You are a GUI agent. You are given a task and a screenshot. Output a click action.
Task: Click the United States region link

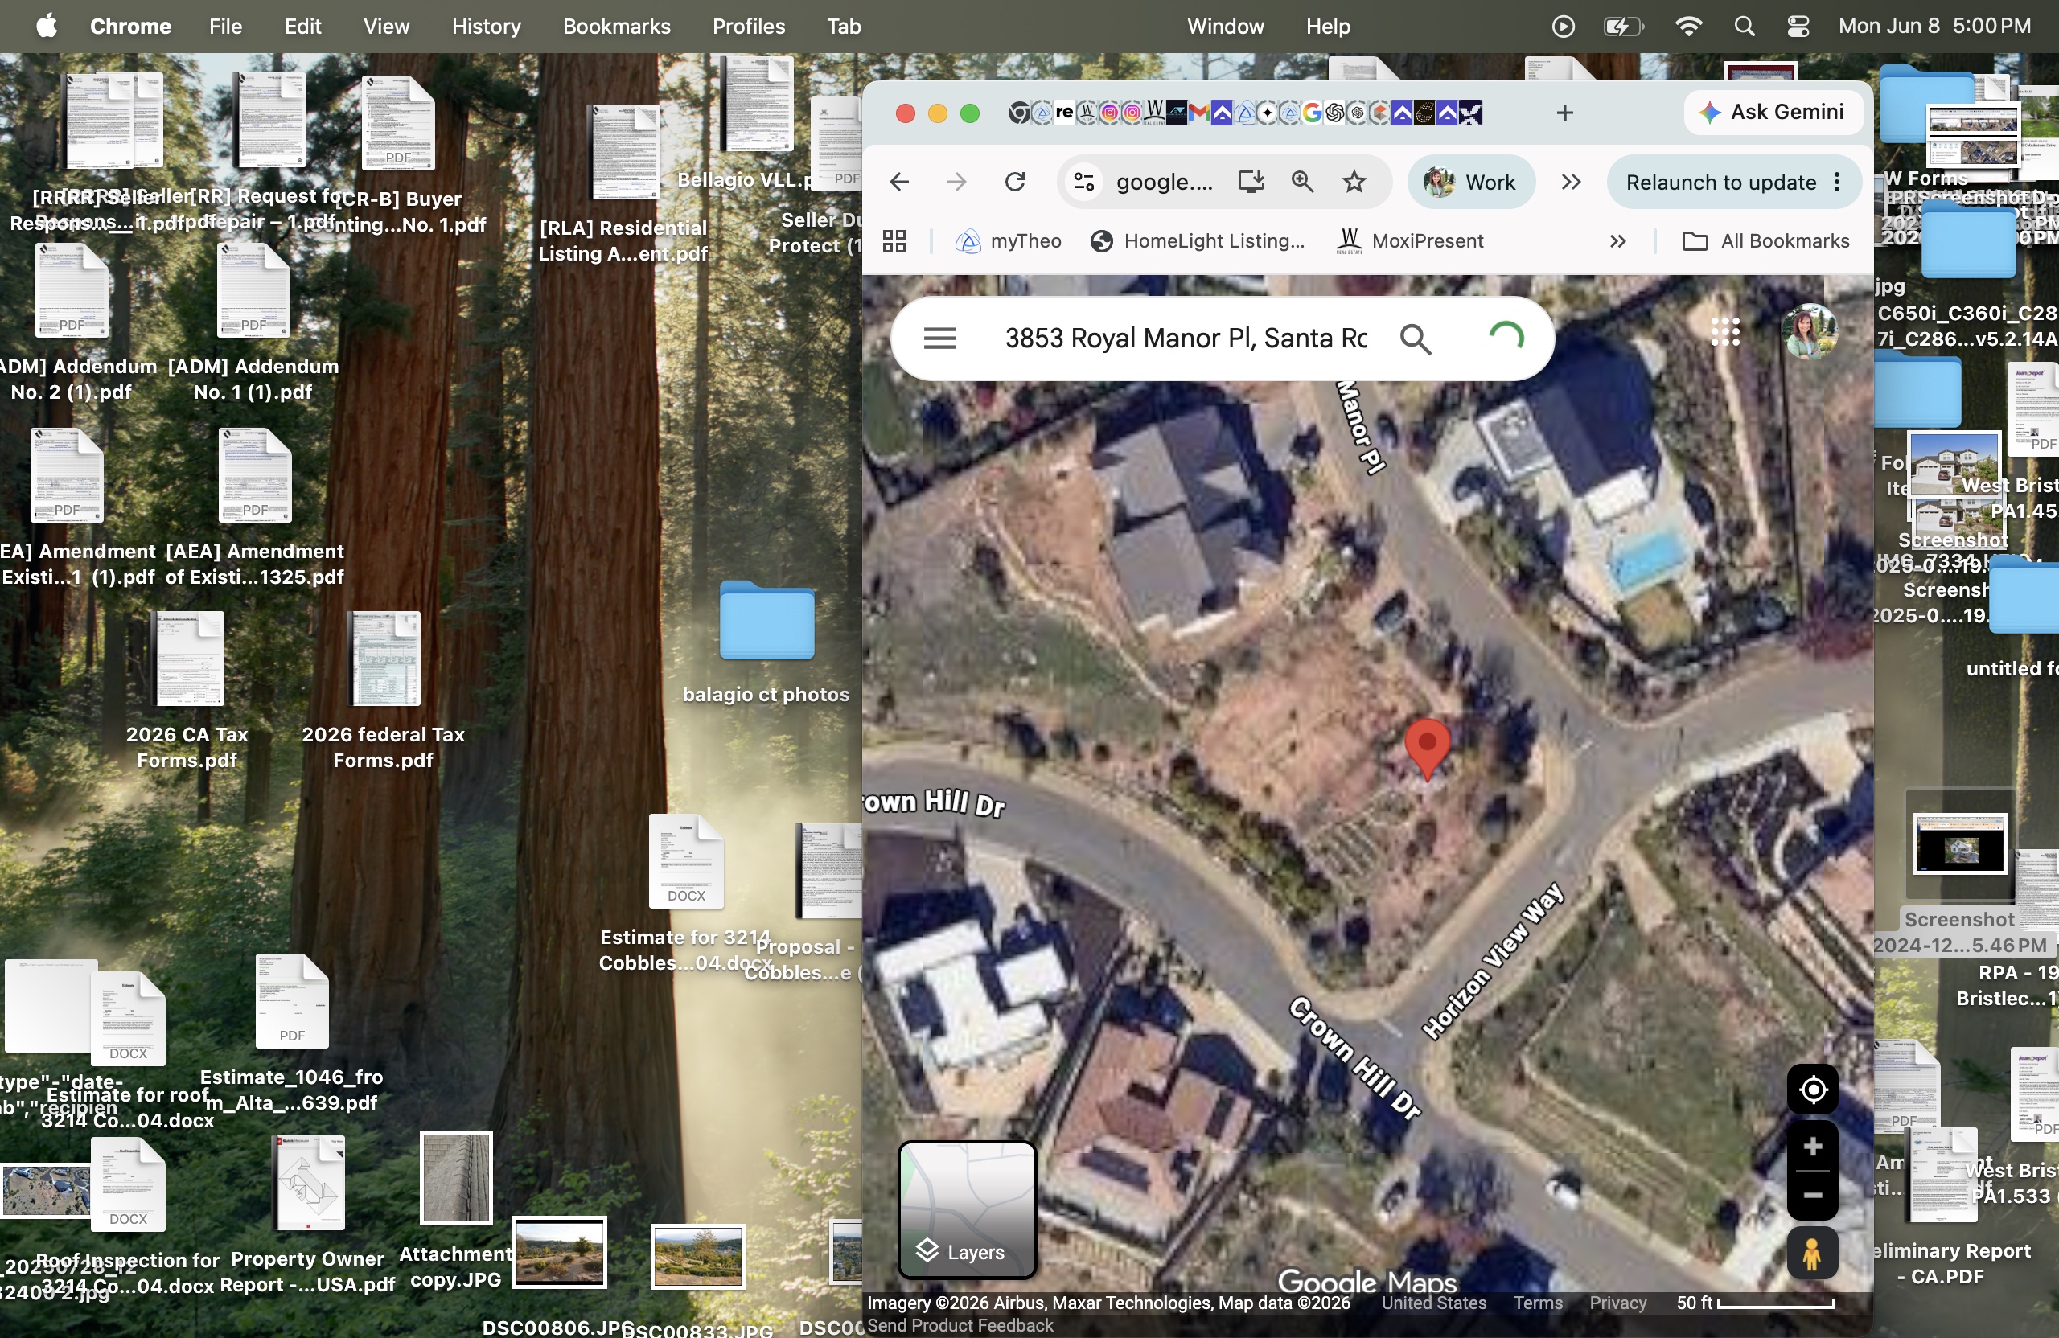tap(1433, 1303)
